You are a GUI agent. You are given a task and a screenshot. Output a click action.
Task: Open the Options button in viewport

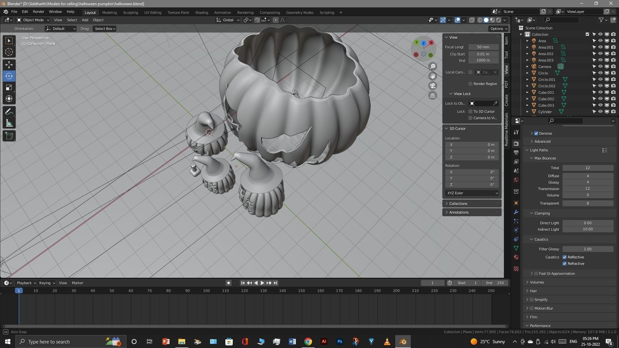coord(498,29)
